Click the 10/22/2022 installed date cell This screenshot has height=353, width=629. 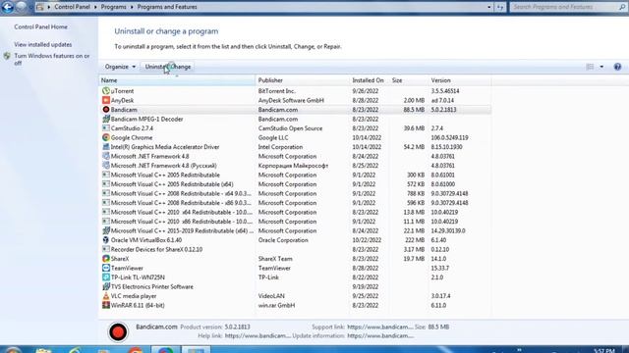coord(367,240)
